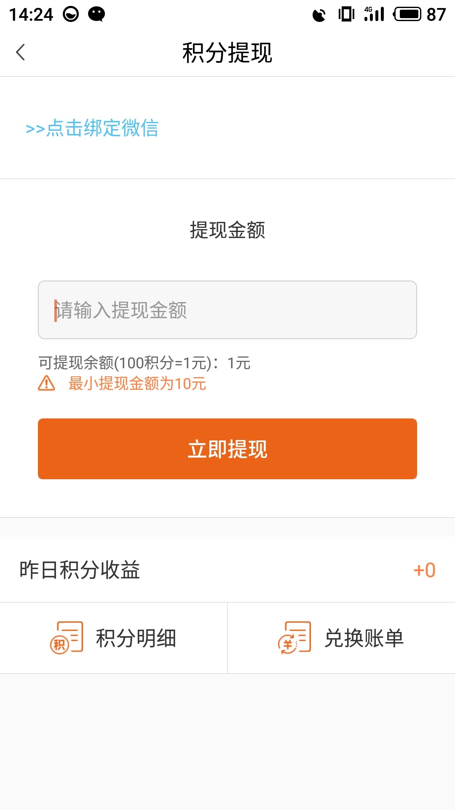This screenshot has height=810, width=455.
Task: Tap the 积分提现 page title
Action: pyautogui.click(x=227, y=53)
